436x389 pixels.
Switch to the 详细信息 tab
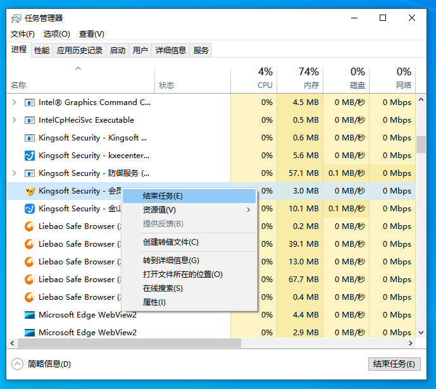point(171,51)
